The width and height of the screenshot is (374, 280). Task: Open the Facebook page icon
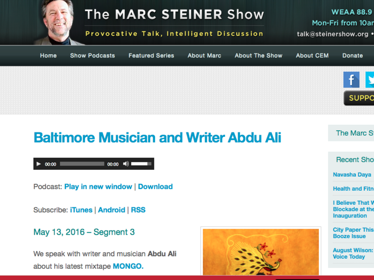351,80
